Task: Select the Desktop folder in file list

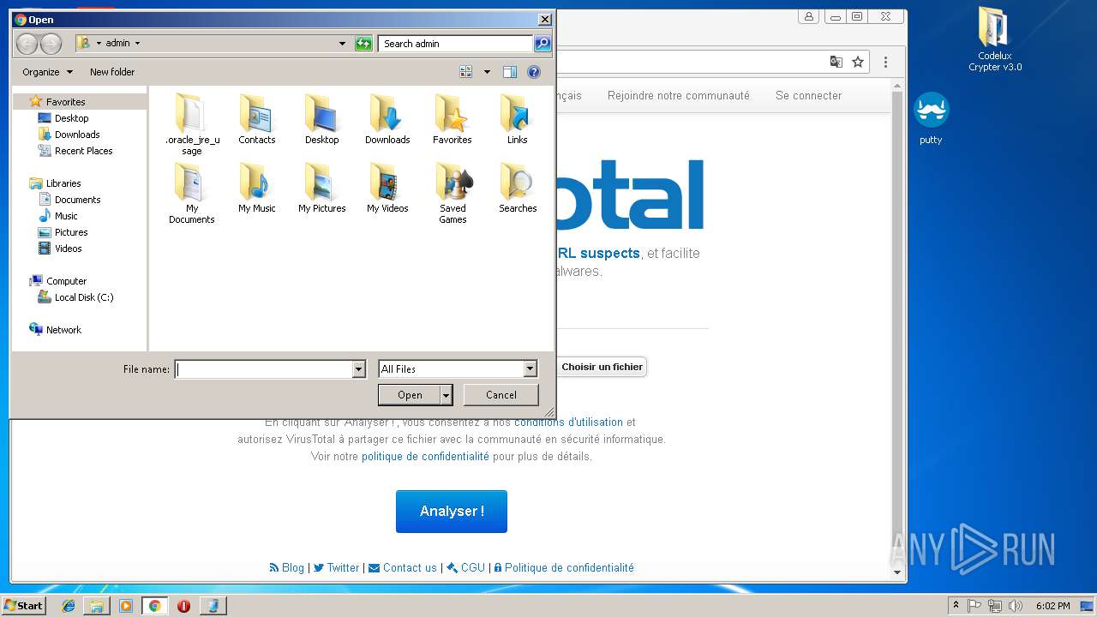Action: (x=322, y=119)
